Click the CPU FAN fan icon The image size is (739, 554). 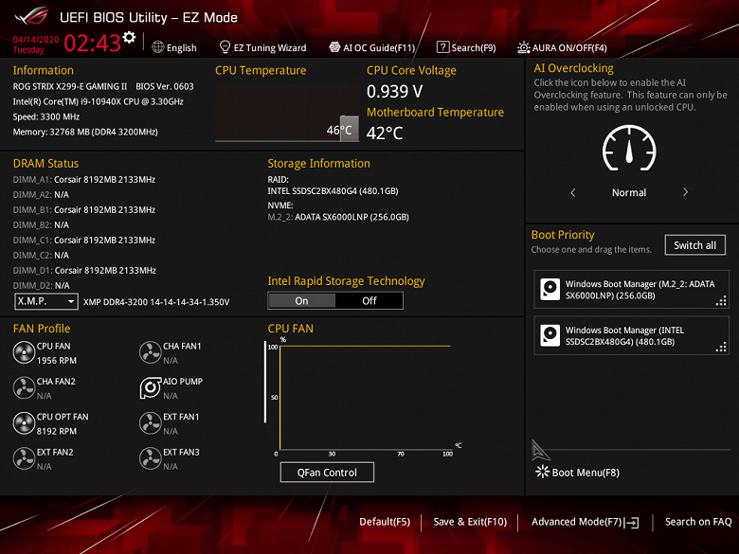24,352
